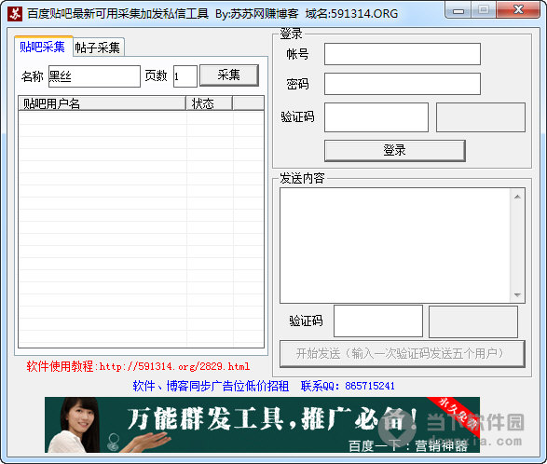Switch to the 贴吧采集 tab

click(x=43, y=47)
